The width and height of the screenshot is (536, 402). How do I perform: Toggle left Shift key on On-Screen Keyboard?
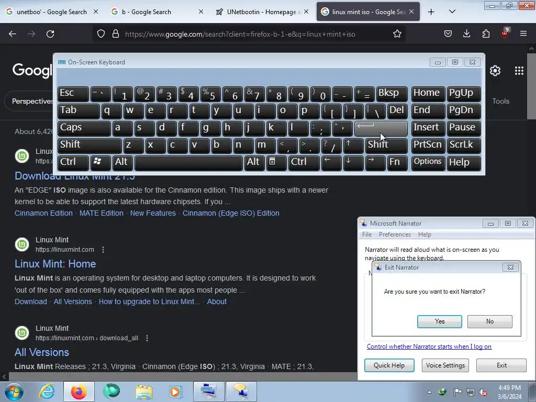[90, 146]
